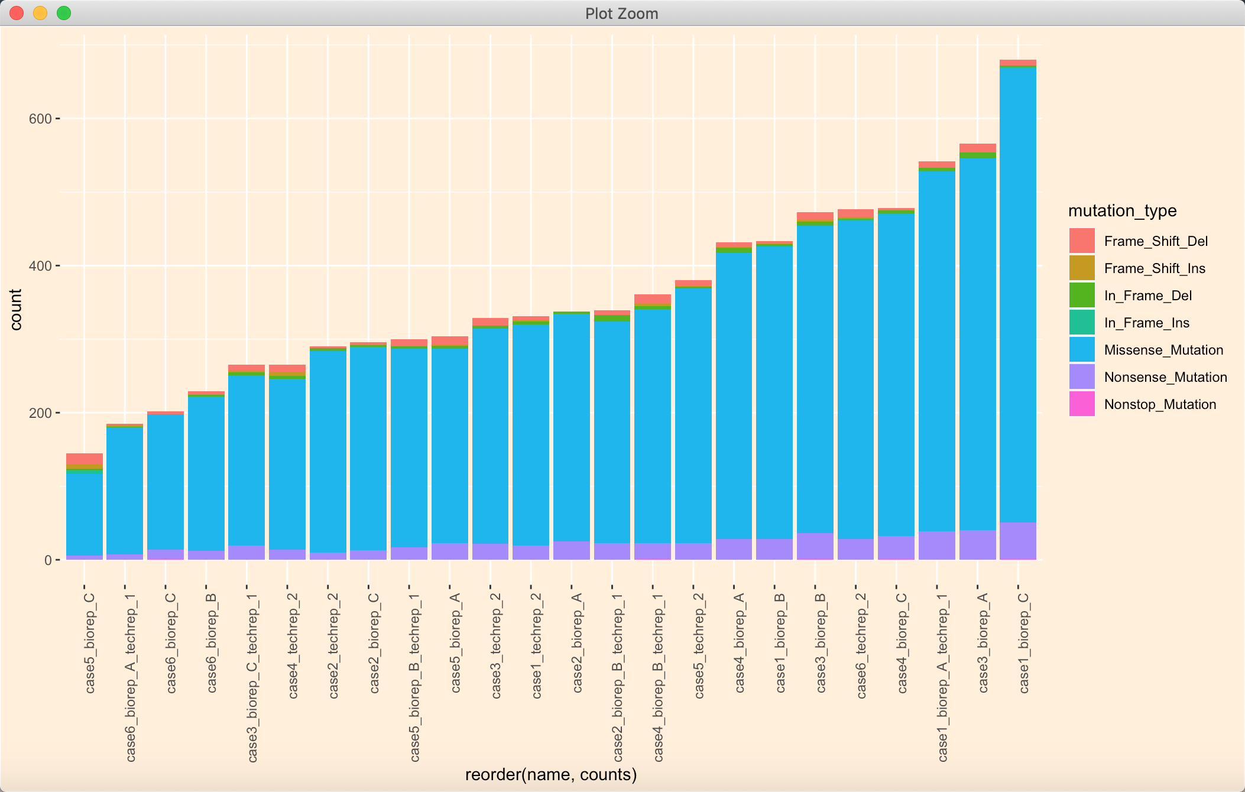Click the green fullscreen window button

(64, 13)
